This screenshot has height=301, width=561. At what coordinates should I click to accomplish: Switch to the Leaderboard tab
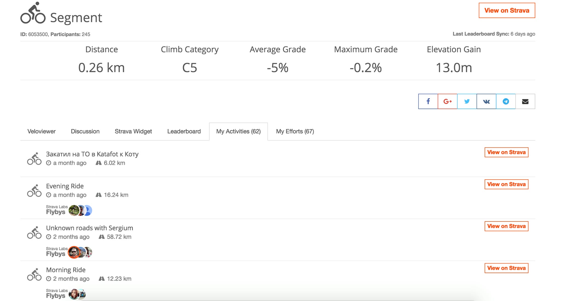pos(184,131)
